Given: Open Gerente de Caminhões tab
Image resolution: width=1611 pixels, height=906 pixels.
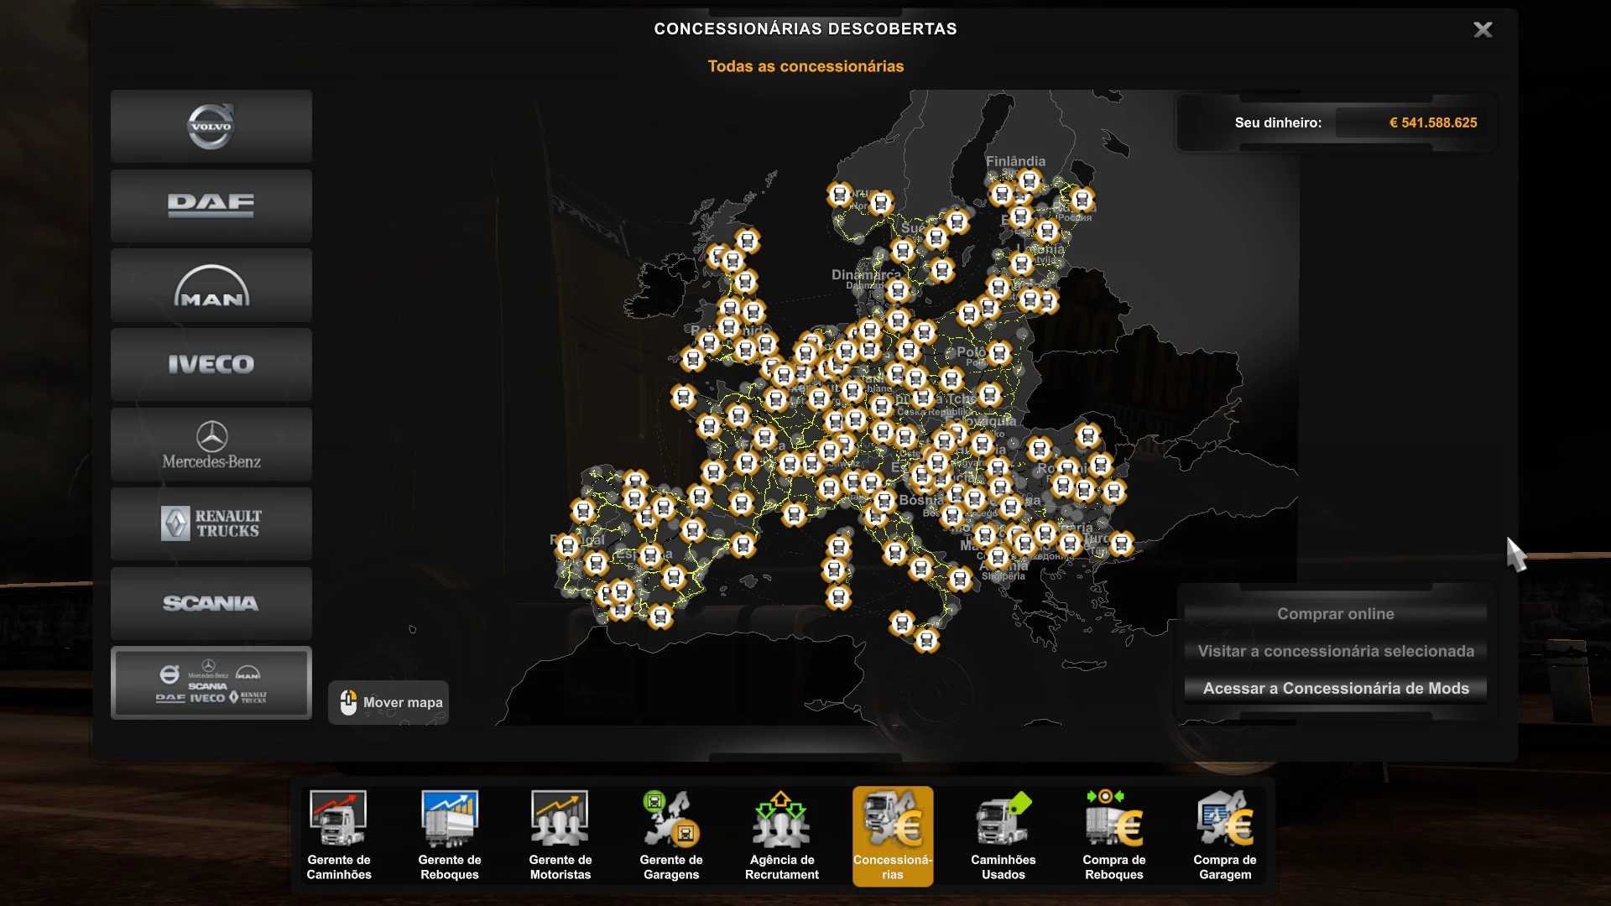Looking at the screenshot, I should pos(339,835).
